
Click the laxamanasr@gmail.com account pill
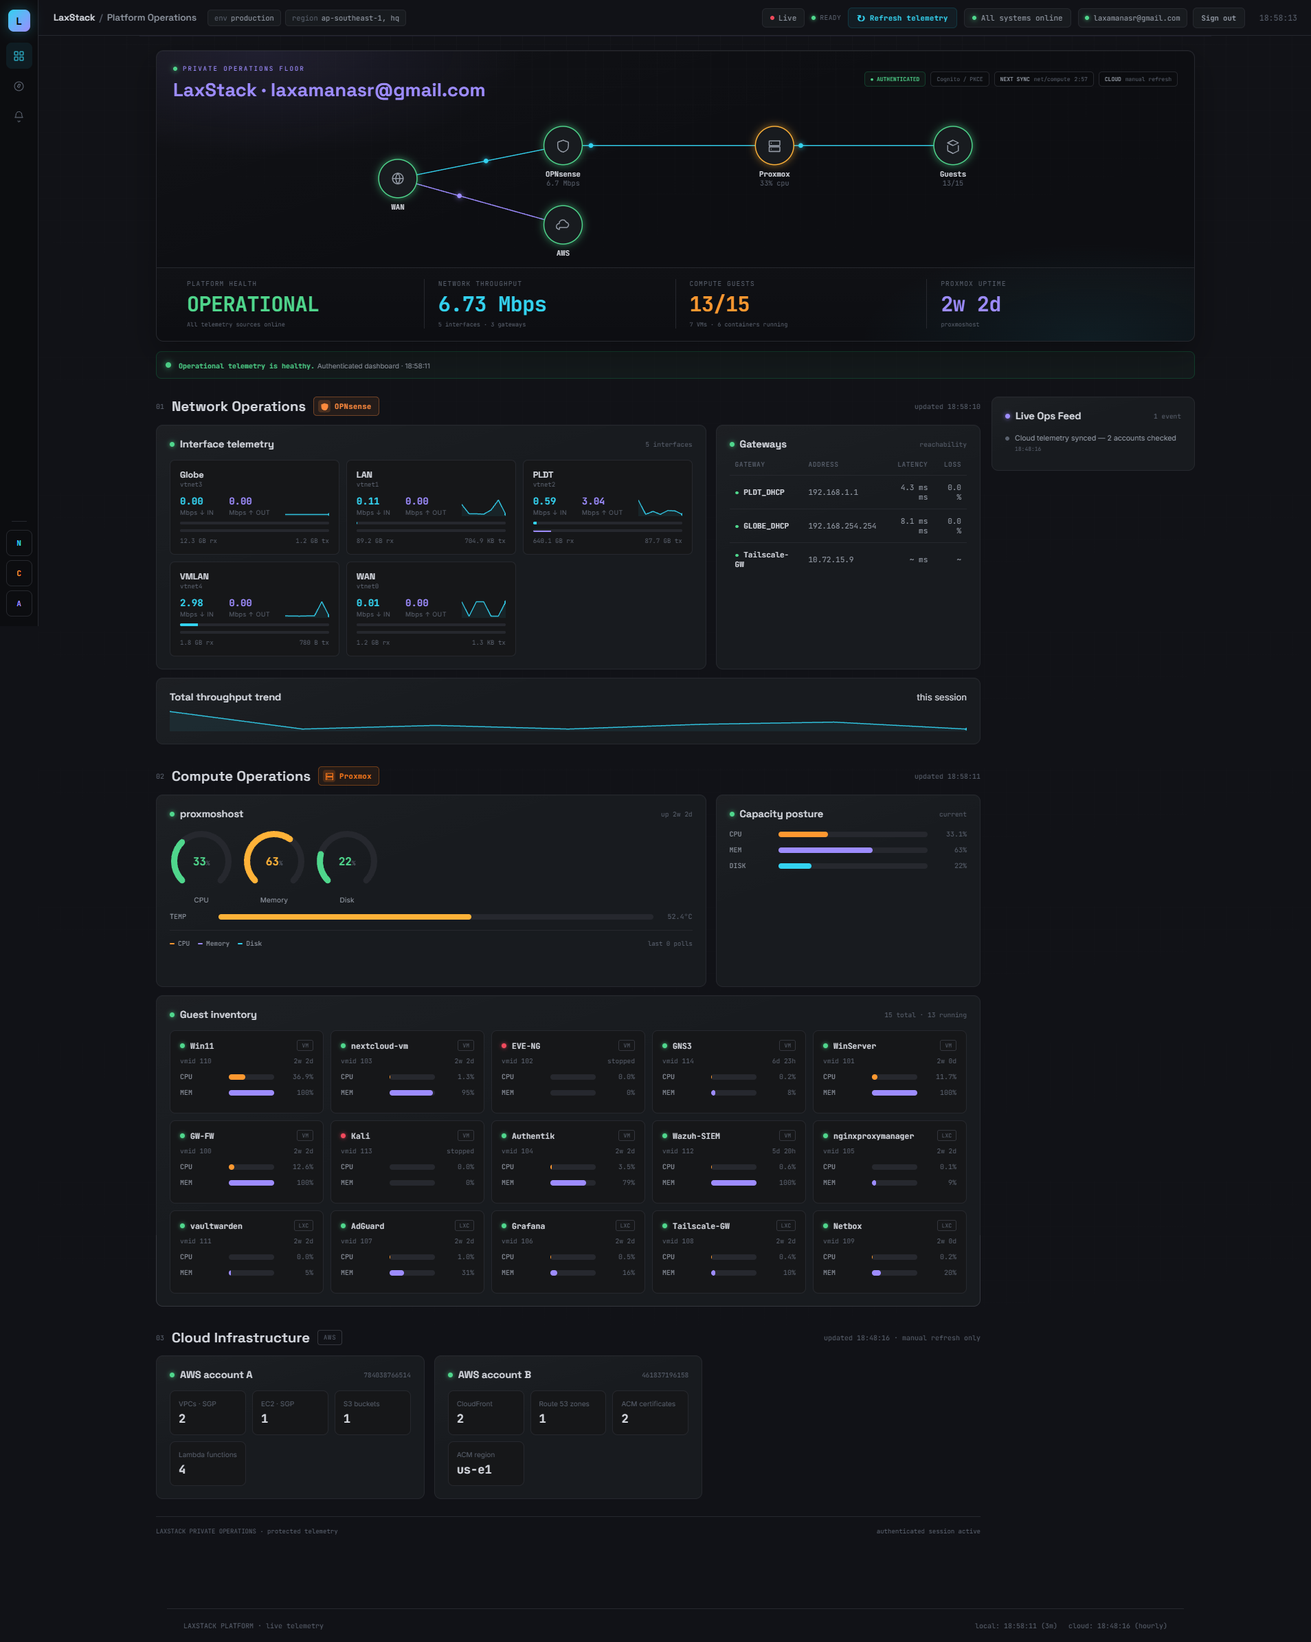click(x=1132, y=19)
